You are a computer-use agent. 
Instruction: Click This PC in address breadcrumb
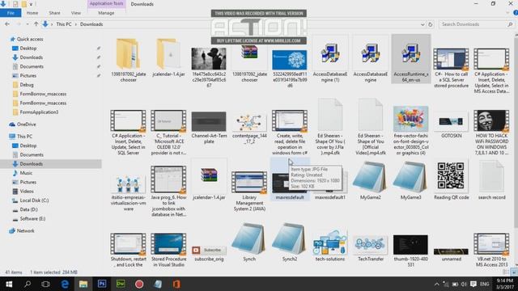coord(64,24)
